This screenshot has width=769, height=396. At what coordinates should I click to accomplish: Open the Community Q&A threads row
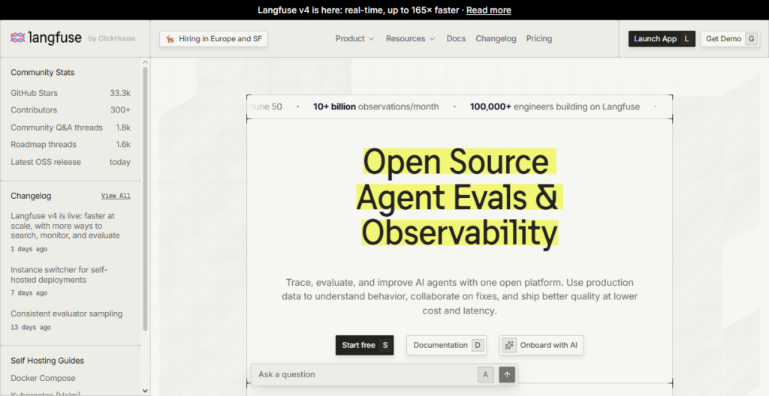click(71, 127)
